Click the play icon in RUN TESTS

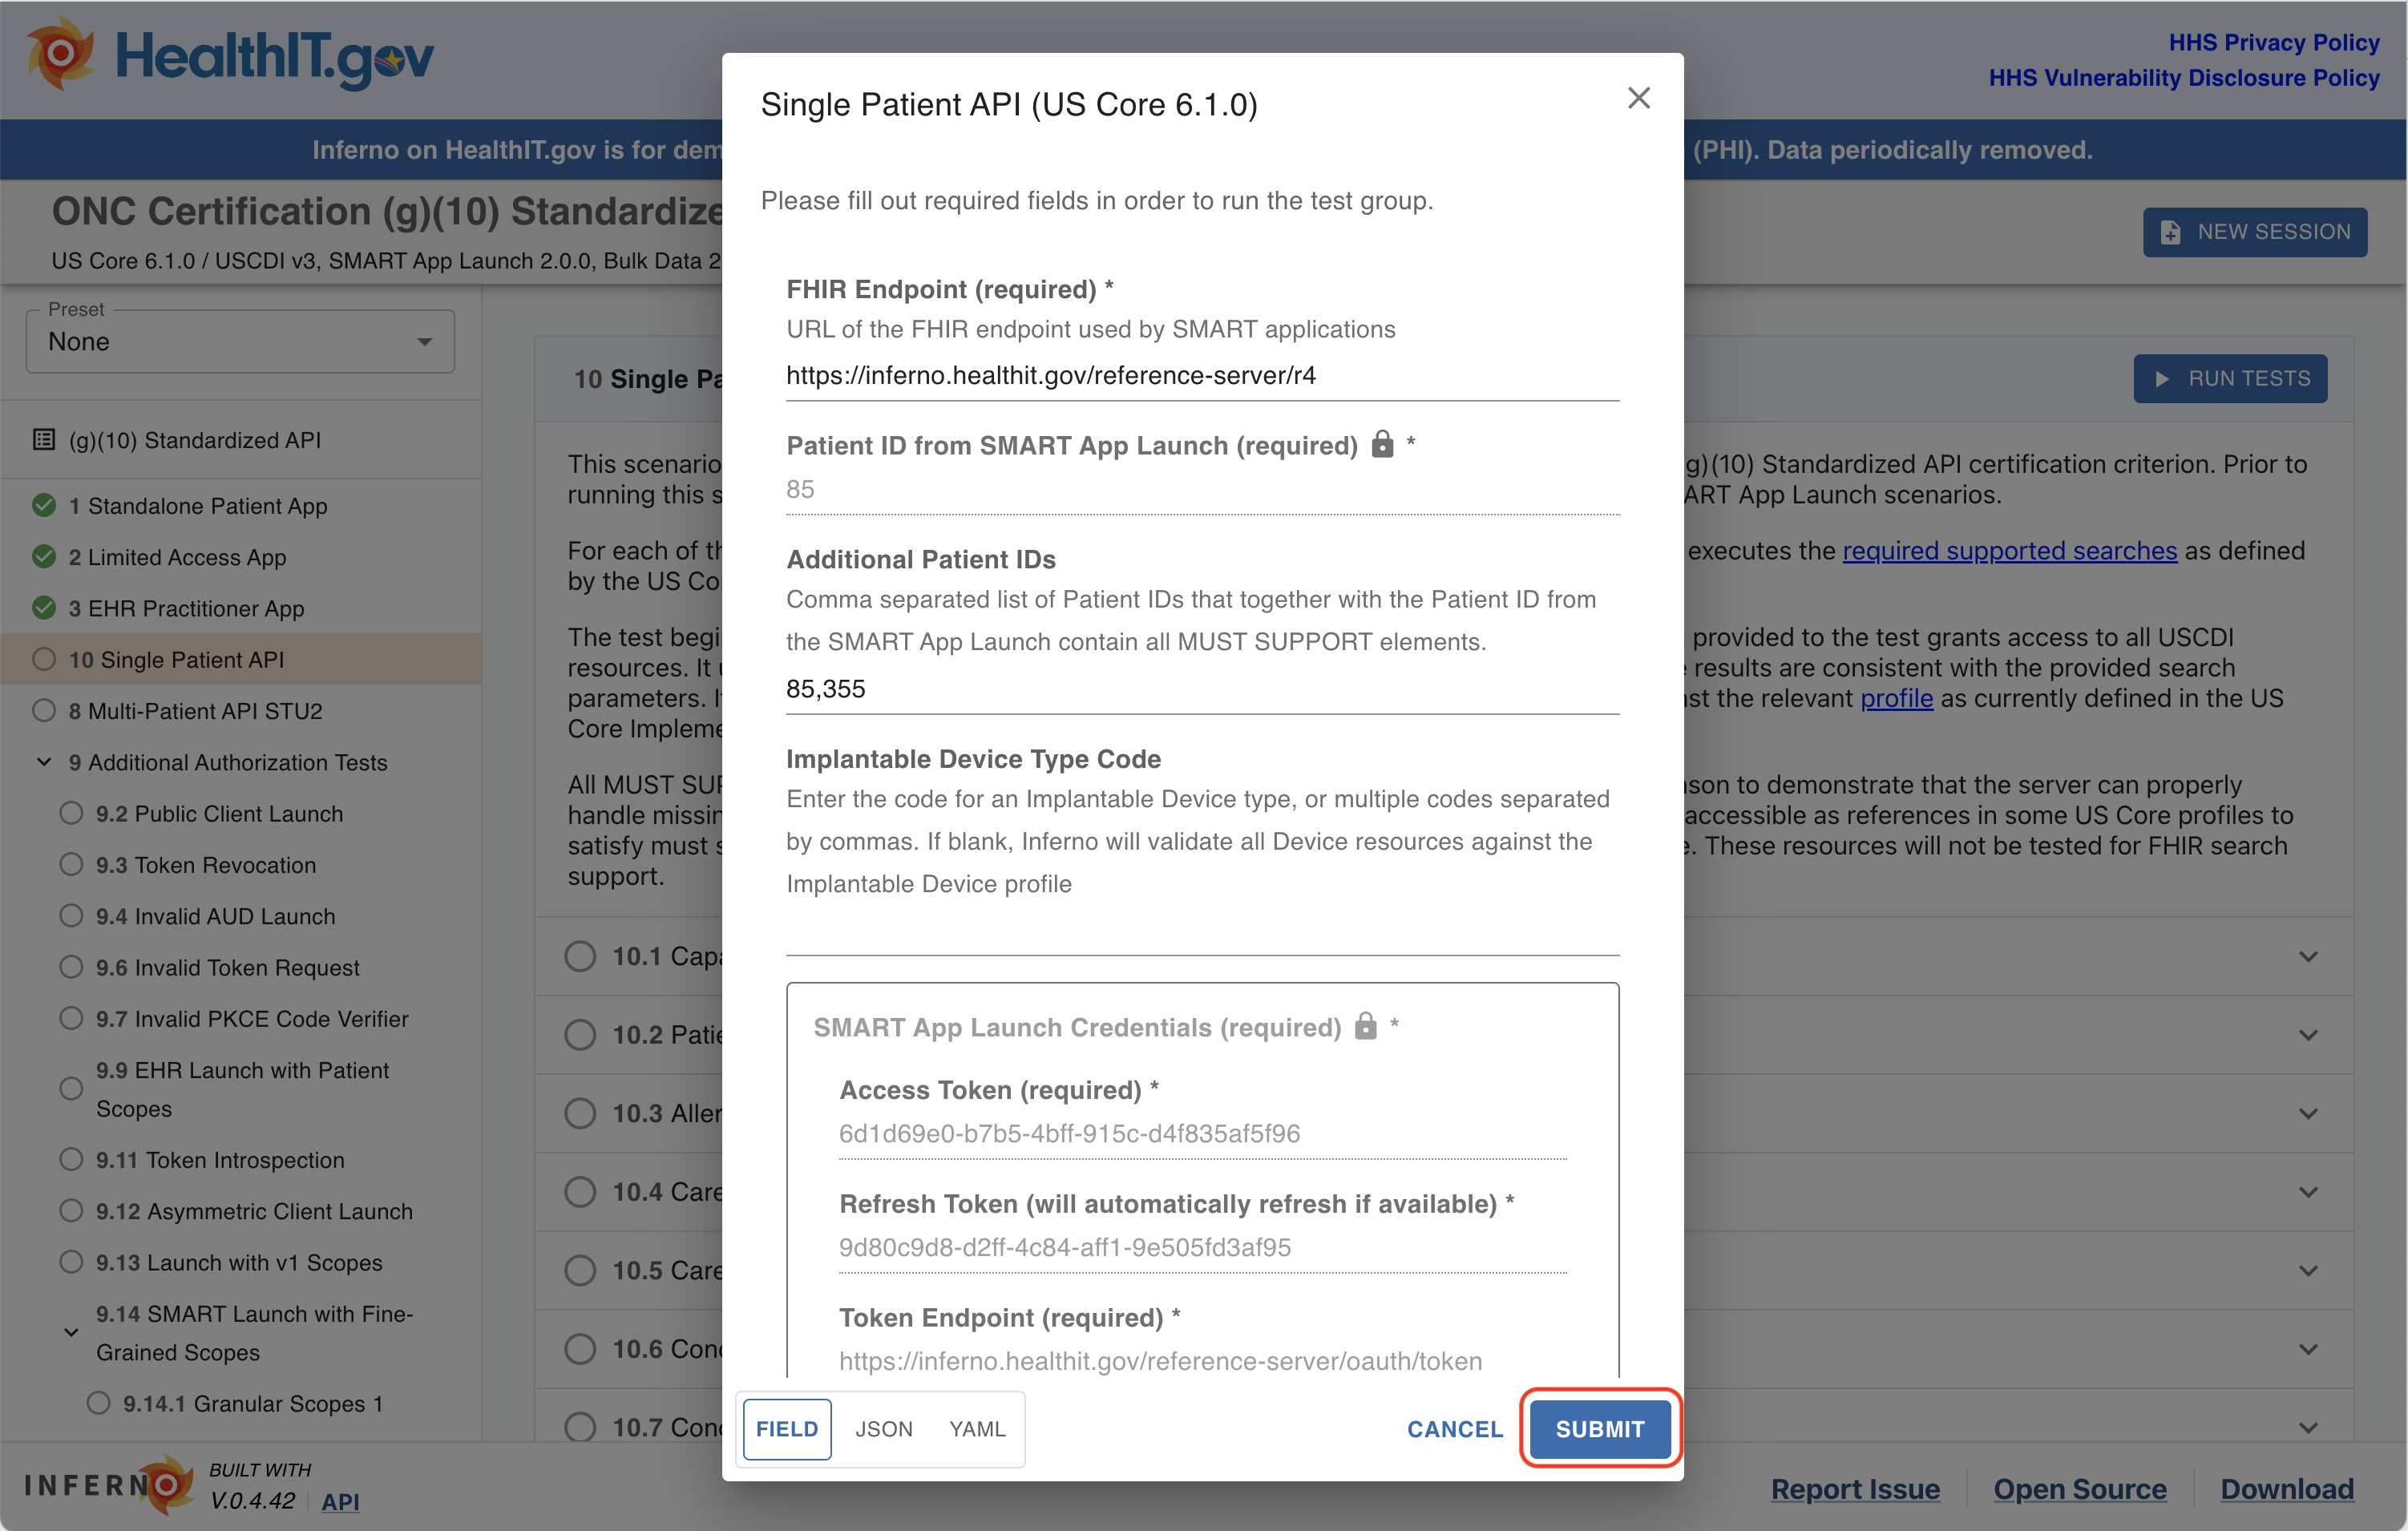(x=2162, y=379)
